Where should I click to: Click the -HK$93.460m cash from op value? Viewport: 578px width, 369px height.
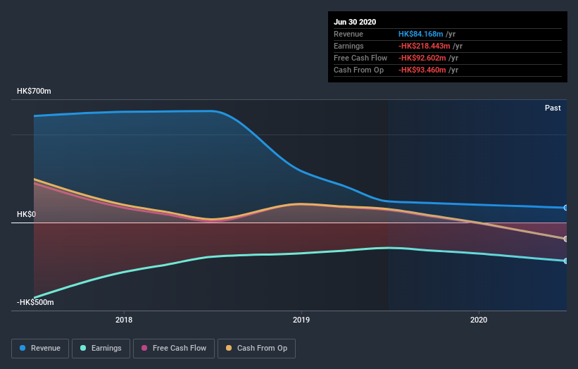coord(422,70)
